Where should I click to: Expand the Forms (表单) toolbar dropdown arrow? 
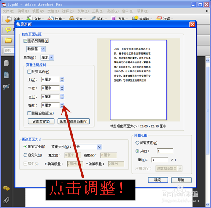(127, 19)
